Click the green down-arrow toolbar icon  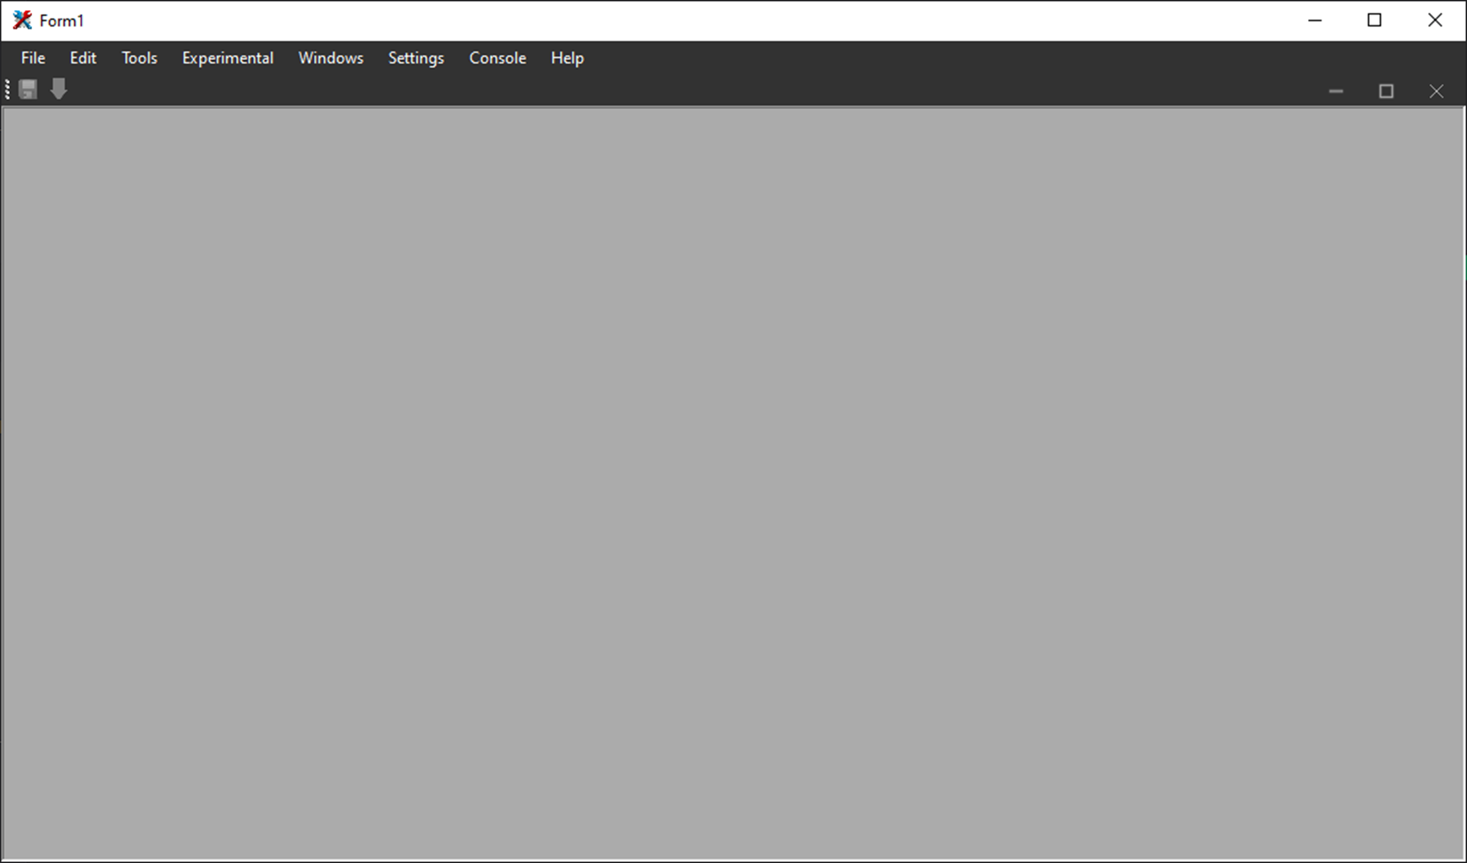point(58,90)
